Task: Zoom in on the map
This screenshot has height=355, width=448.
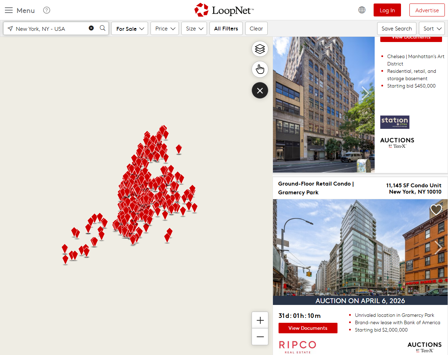Action: pyautogui.click(x=260, y=320)
